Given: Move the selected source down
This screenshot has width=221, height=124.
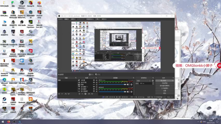Looking at the screenshot, I should point(92,94).
